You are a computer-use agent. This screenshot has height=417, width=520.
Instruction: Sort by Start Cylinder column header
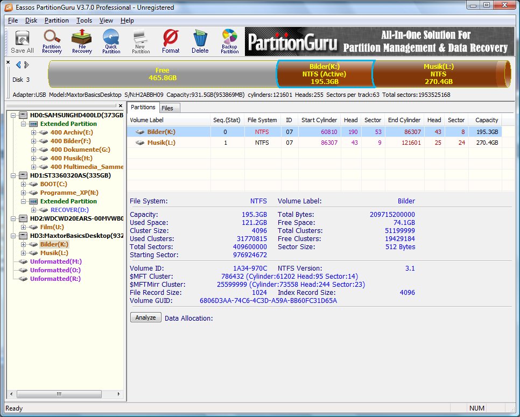(319, 120)
